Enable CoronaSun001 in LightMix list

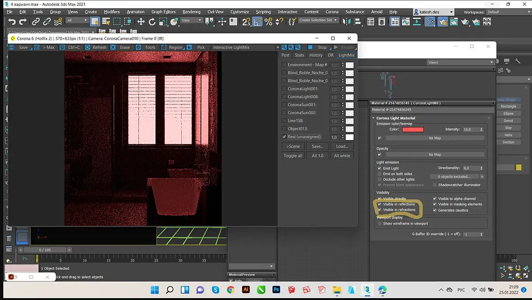tap(284, 105)
